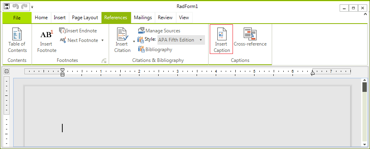The width and height of the screenshot is (370, 149).
Task: Click the scroll down arrow
Action: pos(364,144)
